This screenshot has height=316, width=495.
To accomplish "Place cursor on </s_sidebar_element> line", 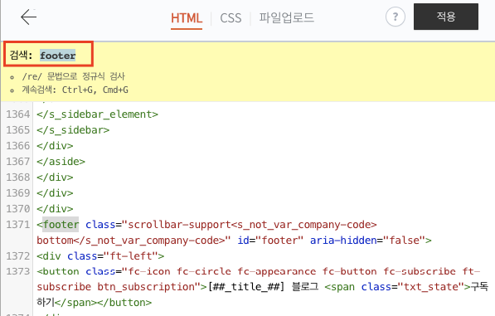I will pos(97,114).
